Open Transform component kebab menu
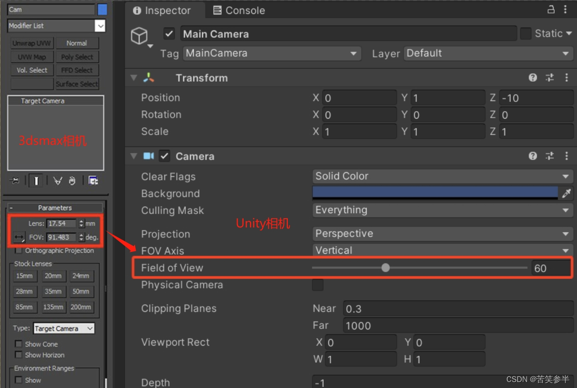The image size is (577, 388). coord(566,78)
